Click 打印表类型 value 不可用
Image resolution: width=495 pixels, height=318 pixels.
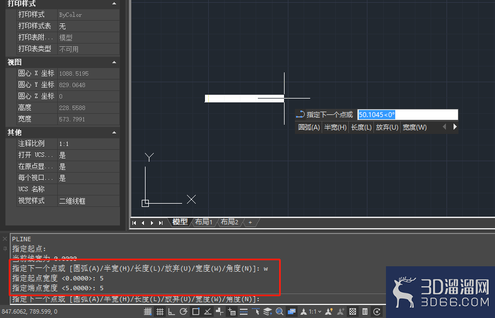click(x=88, y=49)
